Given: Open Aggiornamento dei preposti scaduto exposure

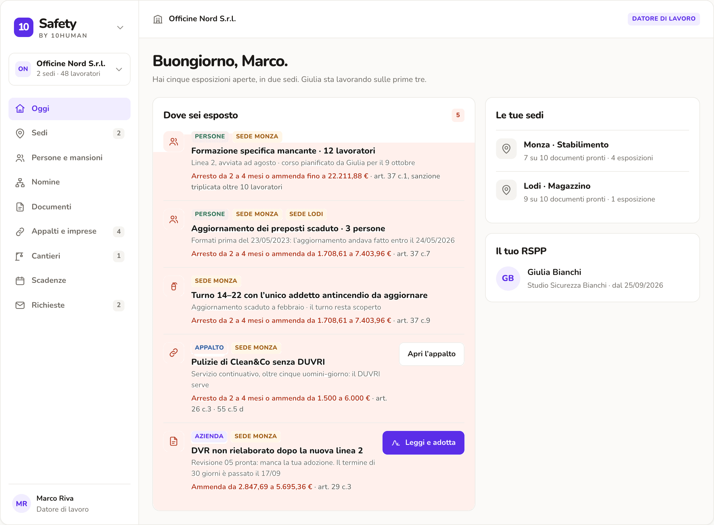Looking at the screenshot, I should [x=288, y=229].
